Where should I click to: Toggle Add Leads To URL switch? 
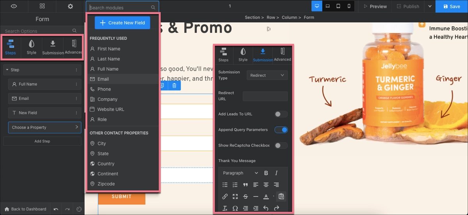(281, 114)
